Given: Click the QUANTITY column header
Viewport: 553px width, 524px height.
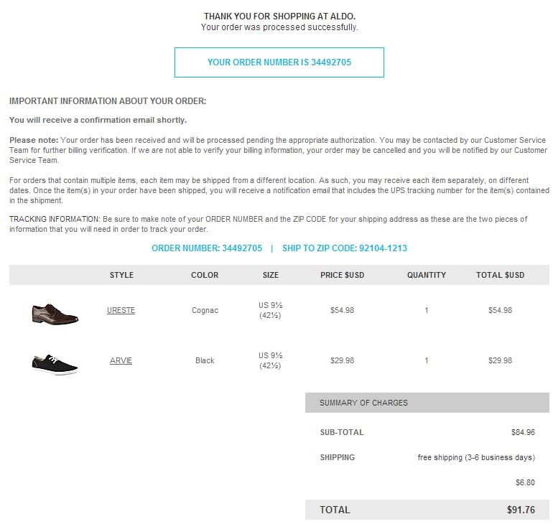Looking at the screenshot, I should click(427, 275).
